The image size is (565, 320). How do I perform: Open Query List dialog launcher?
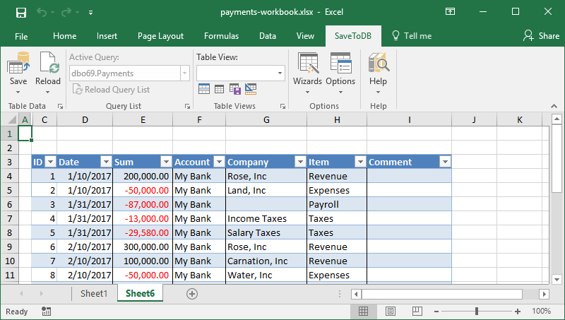(187, 106)
